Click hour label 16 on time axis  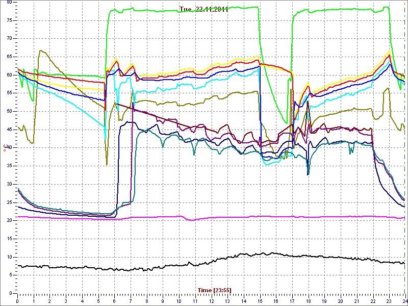[x=276, y=301]
